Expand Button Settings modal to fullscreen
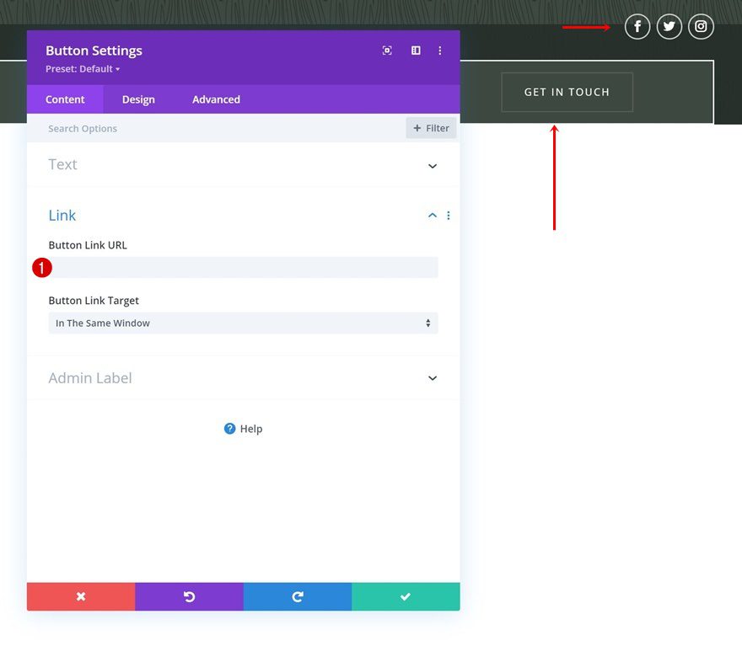The height and width of the screenshot is (646, 742). 387,51
